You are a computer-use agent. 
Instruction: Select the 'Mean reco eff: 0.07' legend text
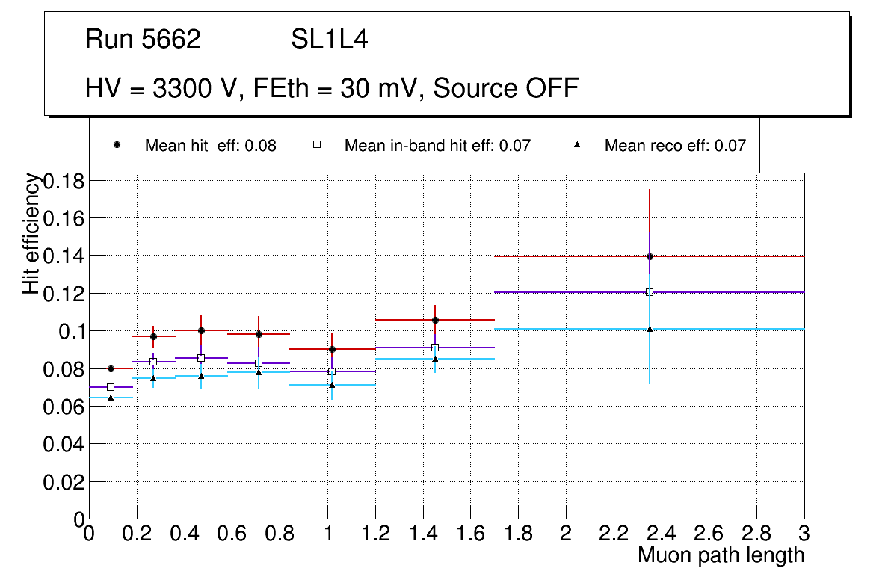point(675,146)
